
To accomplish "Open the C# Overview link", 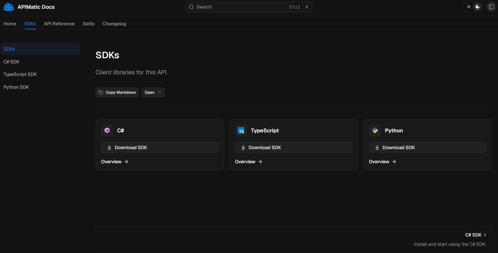I will [115, 162].
